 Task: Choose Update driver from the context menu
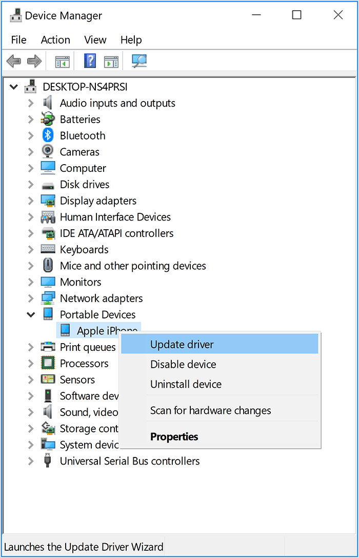pos(182,345)
